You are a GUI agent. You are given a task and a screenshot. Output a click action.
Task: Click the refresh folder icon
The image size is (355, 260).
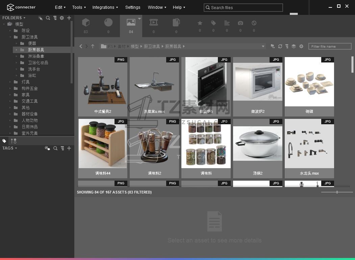(x=280, y=46)
